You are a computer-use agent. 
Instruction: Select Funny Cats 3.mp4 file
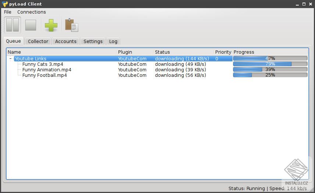(43, 64)
